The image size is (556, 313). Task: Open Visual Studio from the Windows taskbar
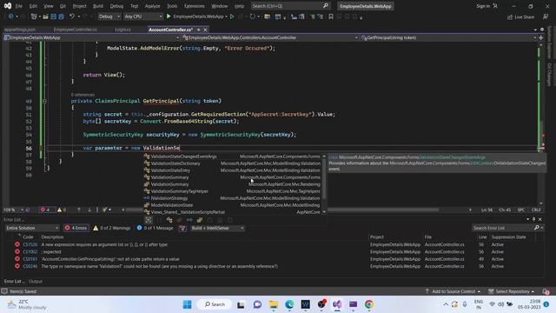(x=337, y=304)
